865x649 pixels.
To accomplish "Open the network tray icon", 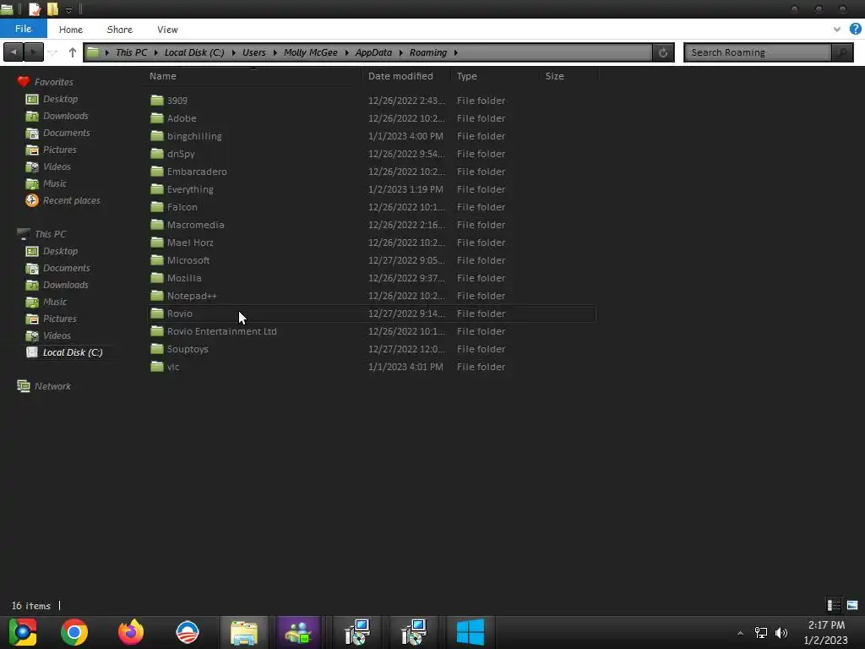I will [761, 633].
